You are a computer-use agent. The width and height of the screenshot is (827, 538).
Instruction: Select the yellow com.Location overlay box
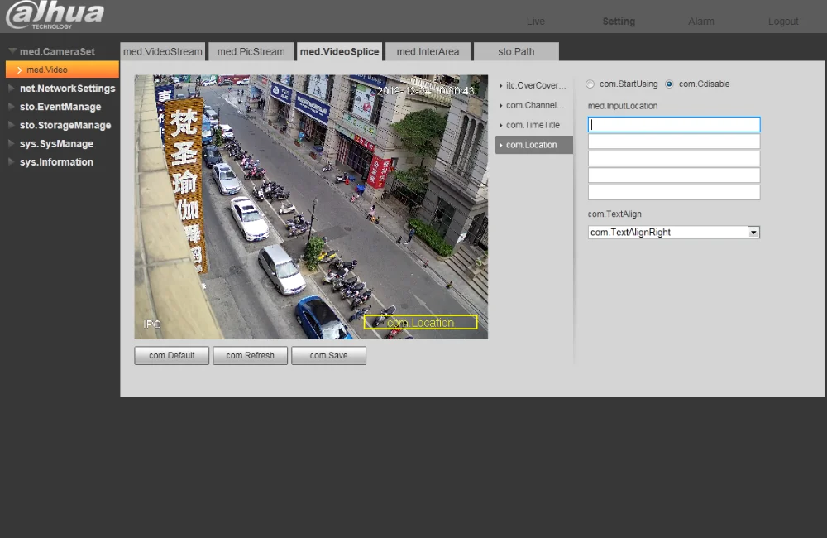[420, 323]
